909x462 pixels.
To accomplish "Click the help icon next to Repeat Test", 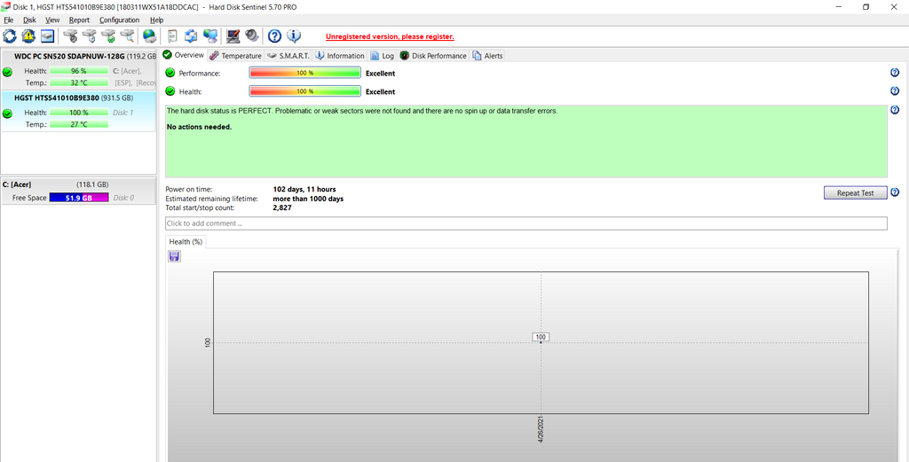I will pyautogui.click(x=895, y=192).
